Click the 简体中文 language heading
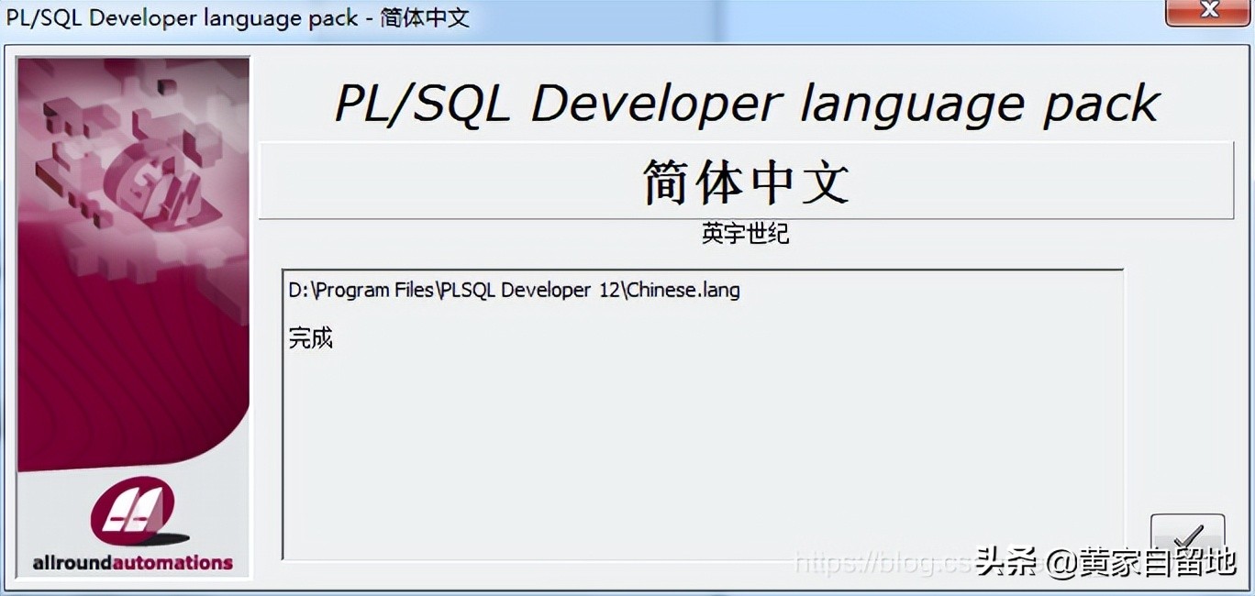Screen dimensions: 1255x596 tap(746, 181)
